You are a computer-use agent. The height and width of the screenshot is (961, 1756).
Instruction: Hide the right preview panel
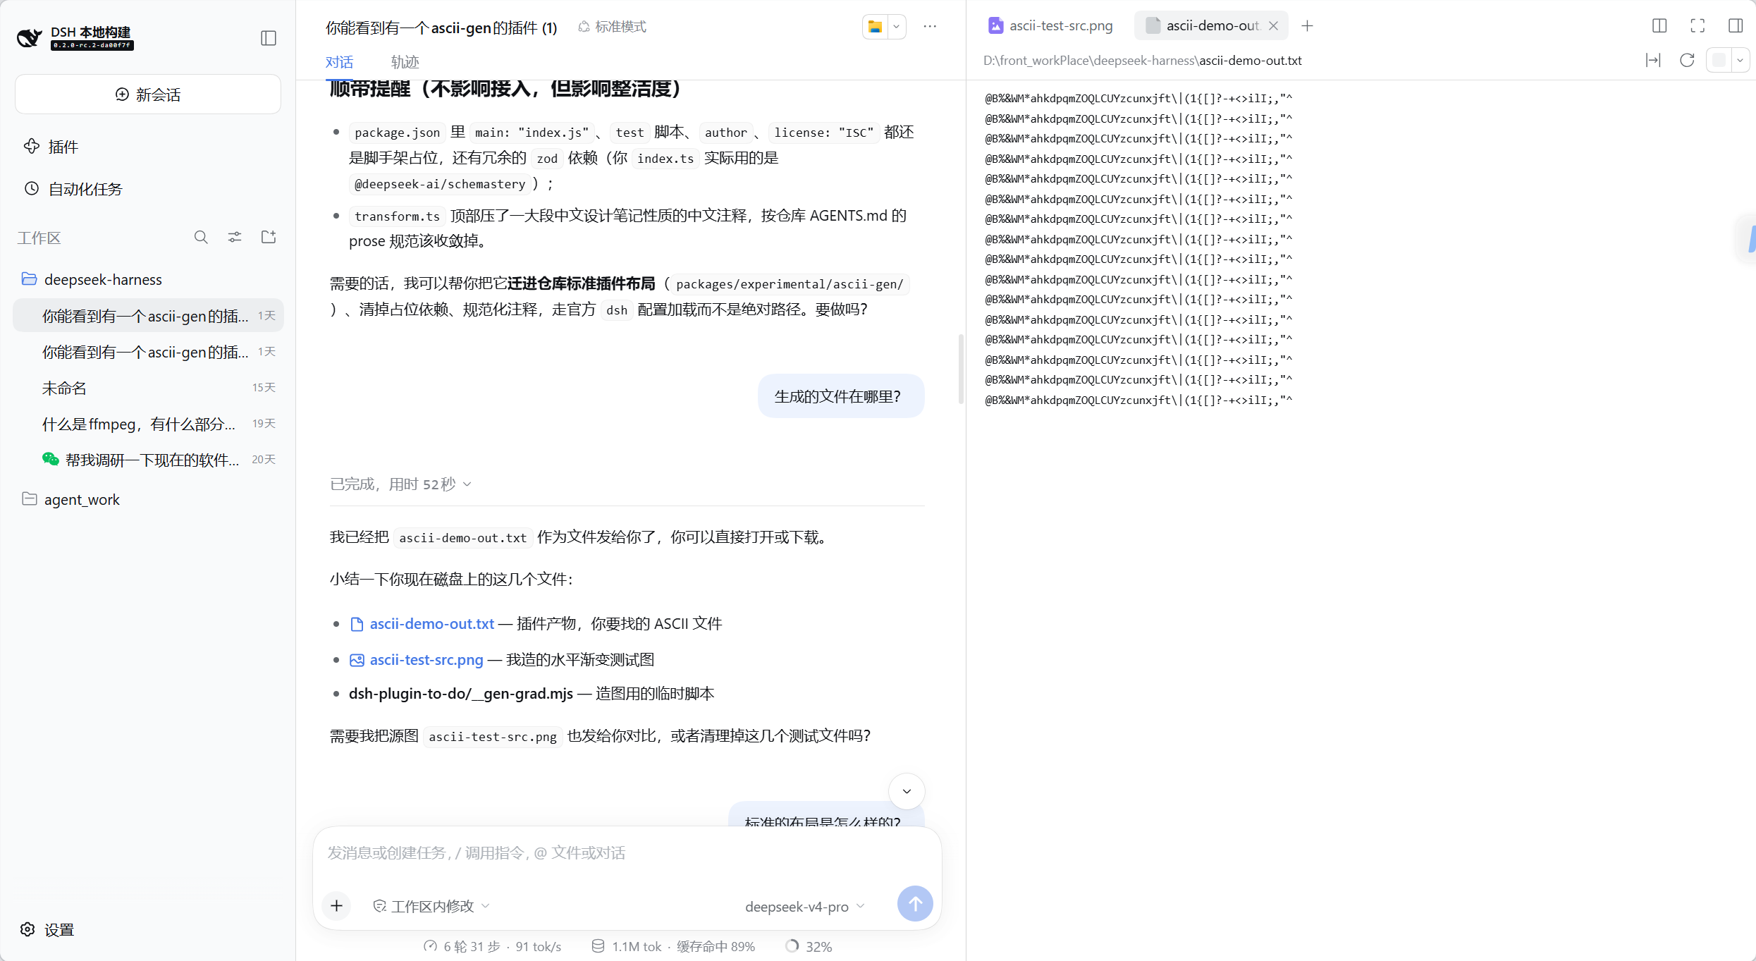pyautogui.click(x=1736, y=26)
